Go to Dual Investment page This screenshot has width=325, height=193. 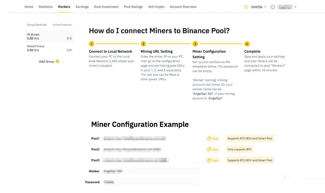[106, 7]
